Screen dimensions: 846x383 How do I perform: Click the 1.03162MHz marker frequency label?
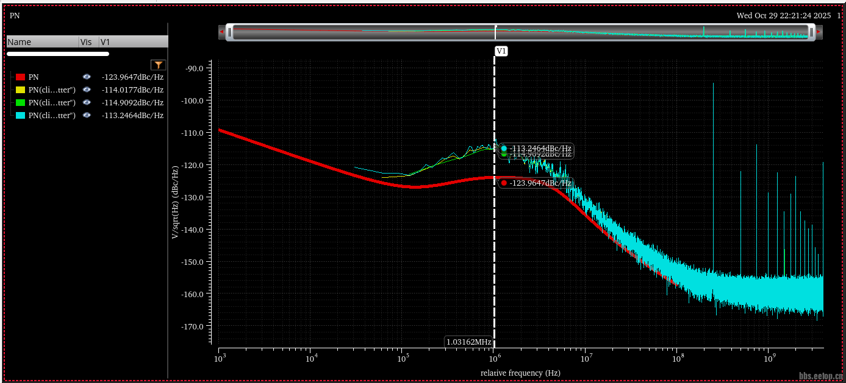point(468,342)
